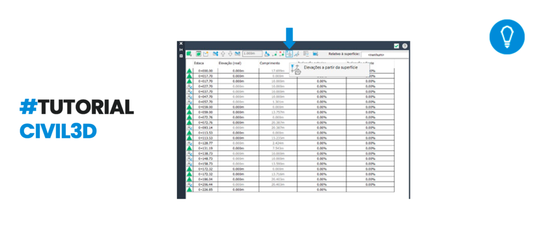Click the Comprimento column header
The width and height of the screenshot is (535, 240).
pyautogui.click(x=270, y=63)
